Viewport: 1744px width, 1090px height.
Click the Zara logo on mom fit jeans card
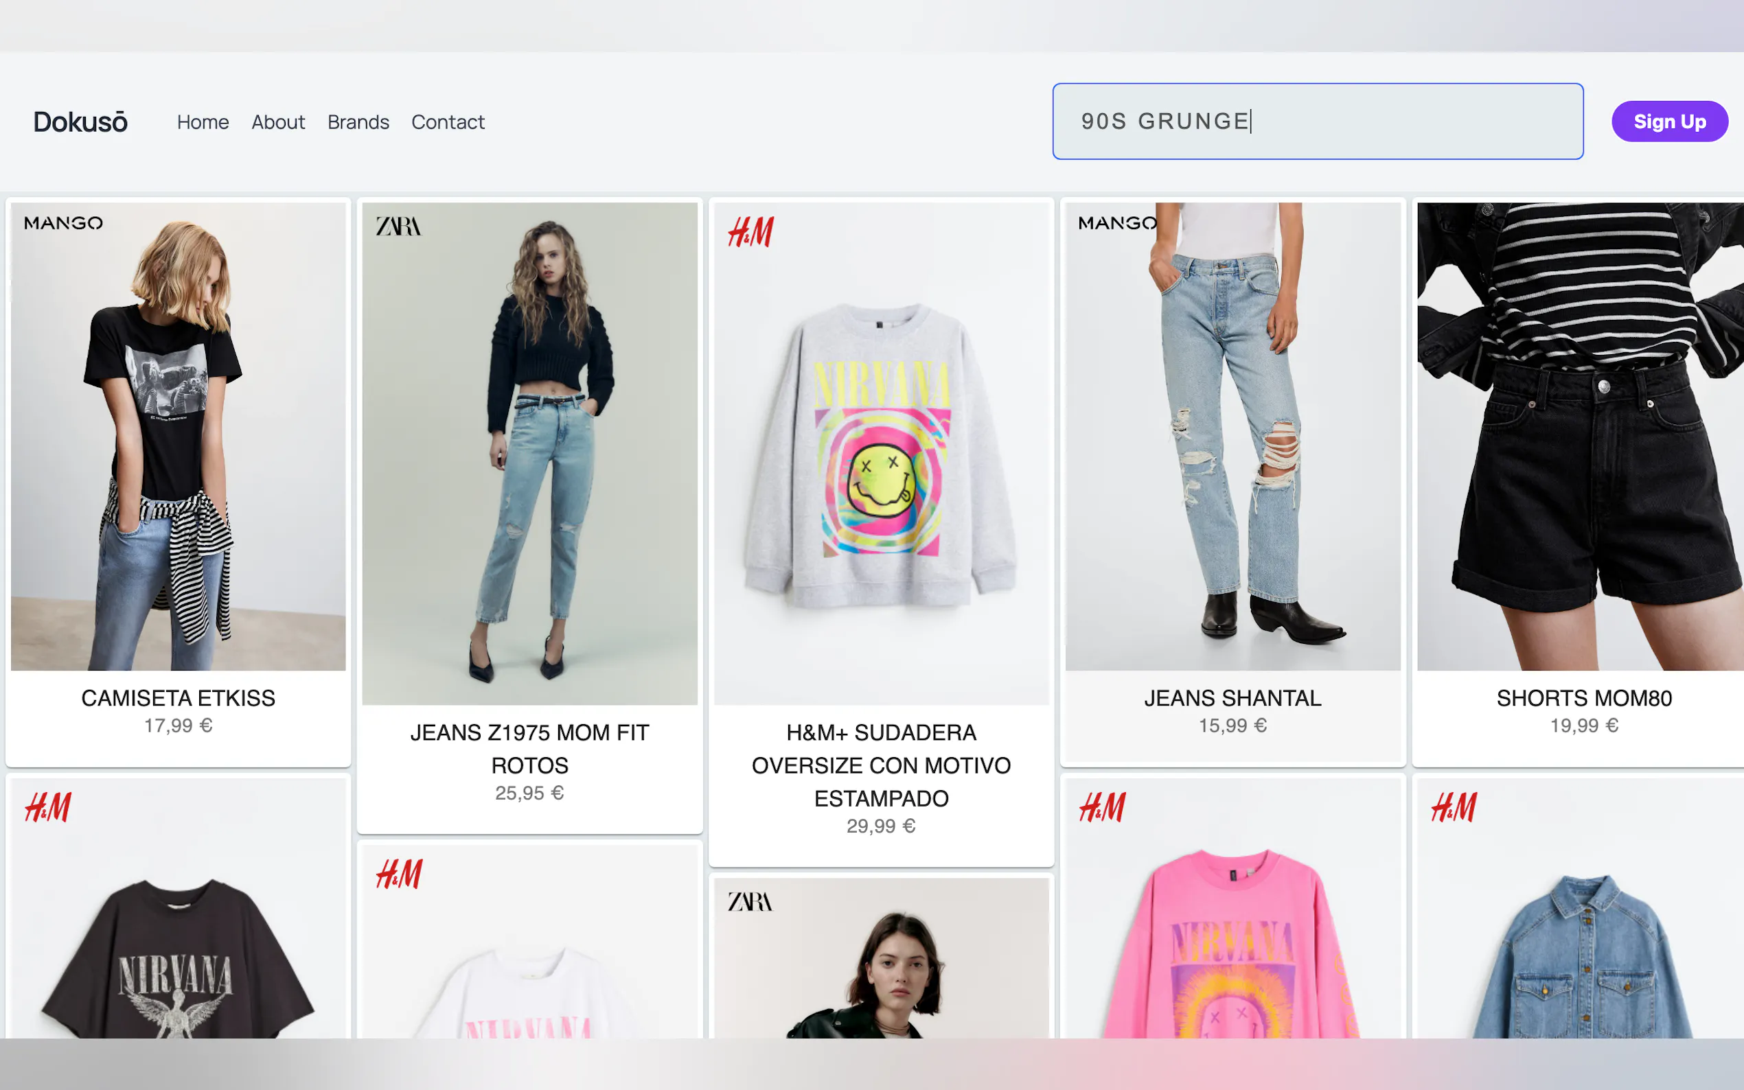click(398, 227)
